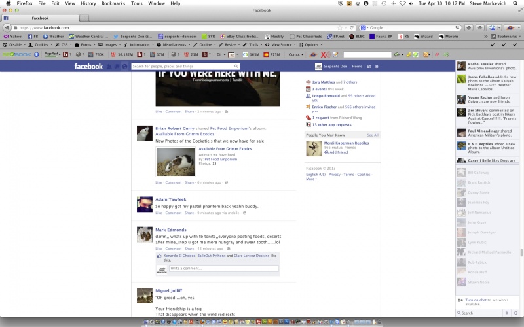
Task: Go to Facebook Home link
Action: [x=357, y=67]
